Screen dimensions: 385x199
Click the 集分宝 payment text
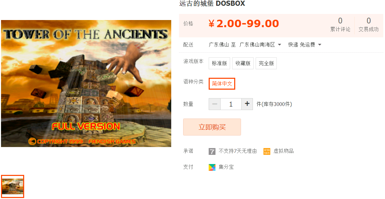point(226,167)
